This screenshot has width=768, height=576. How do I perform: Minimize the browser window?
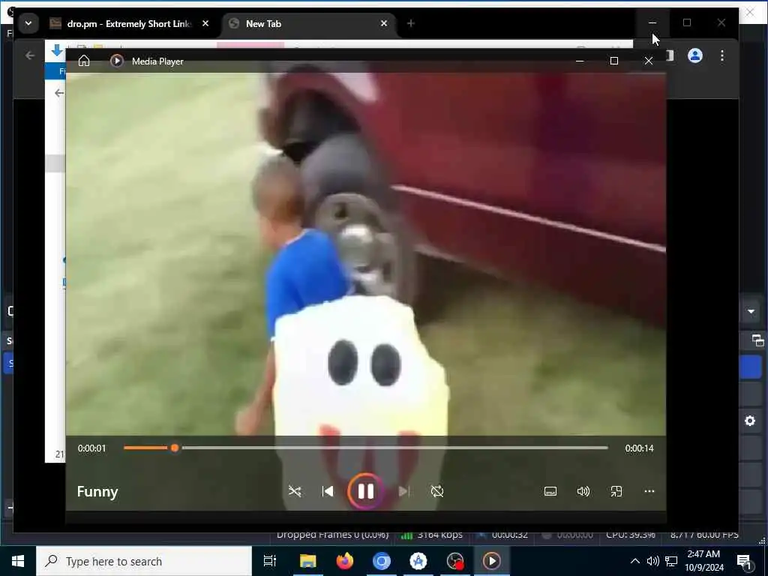tap(652, 23)
